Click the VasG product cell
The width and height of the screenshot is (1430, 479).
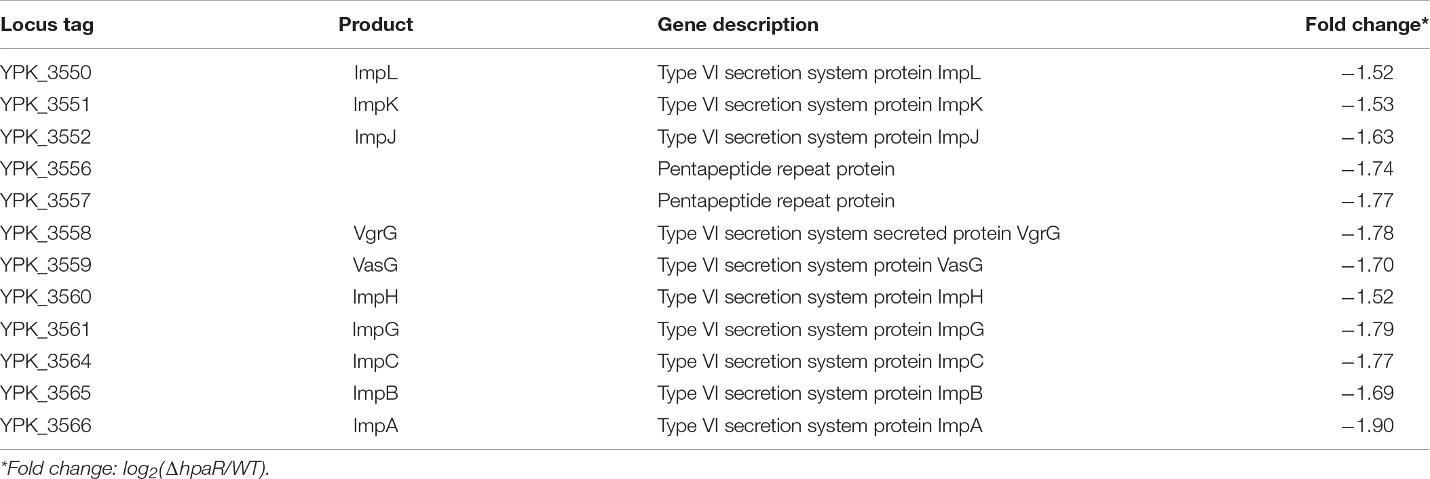(x=375, y=265)
